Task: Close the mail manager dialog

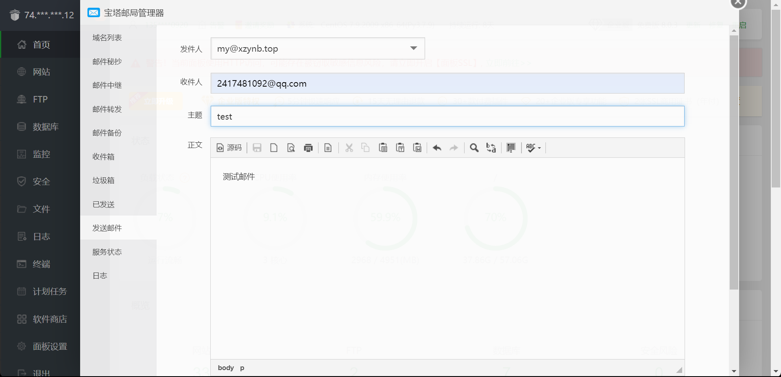Action: click(738, 2)
